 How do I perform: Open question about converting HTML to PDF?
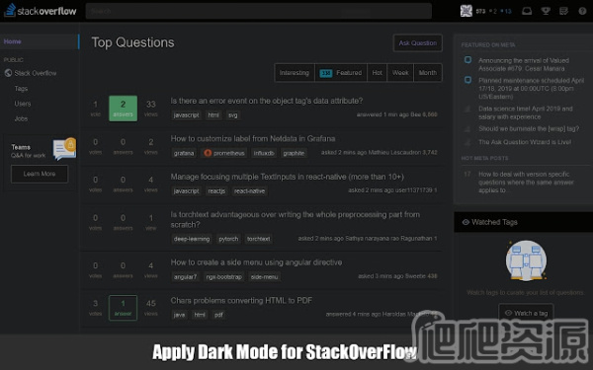pos(241,301)
